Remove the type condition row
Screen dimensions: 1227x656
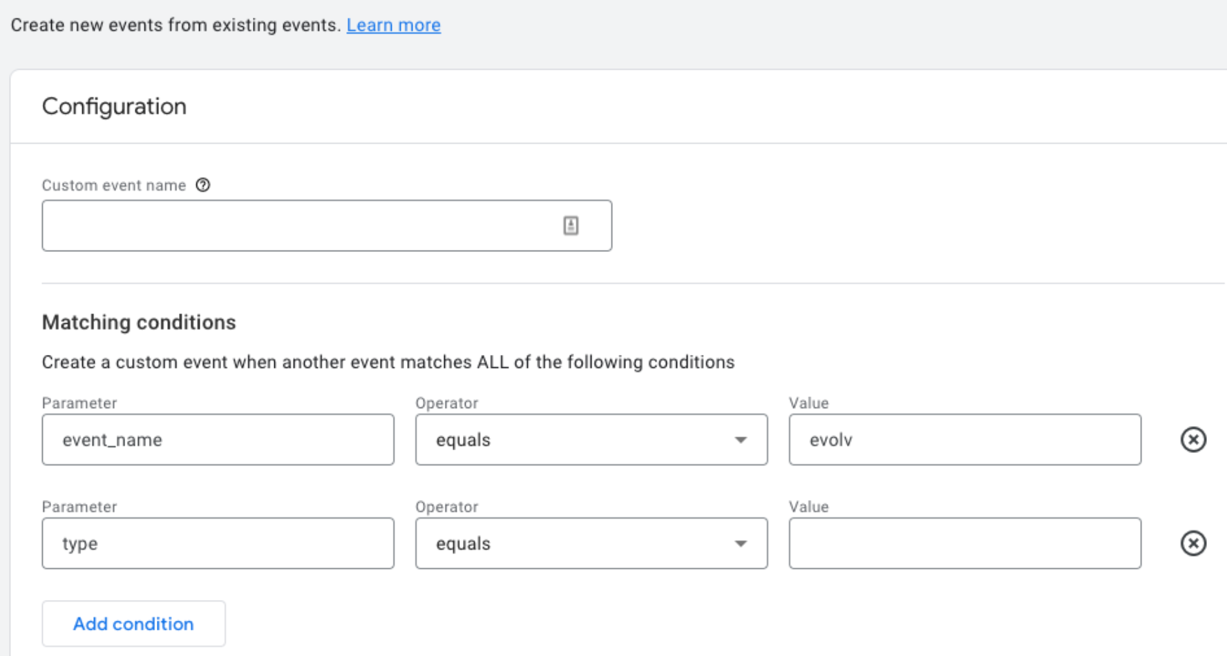[1193, 543]
